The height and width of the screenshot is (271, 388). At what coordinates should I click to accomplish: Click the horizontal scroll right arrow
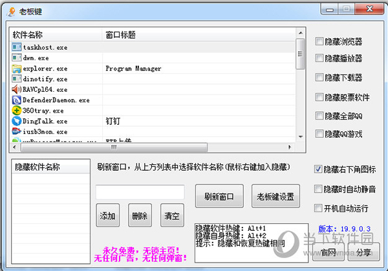(290, 147)
